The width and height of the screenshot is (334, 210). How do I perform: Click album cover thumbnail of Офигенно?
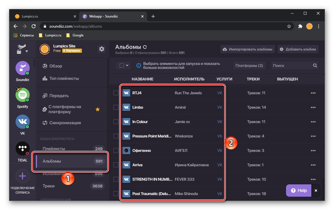point(126,150)
